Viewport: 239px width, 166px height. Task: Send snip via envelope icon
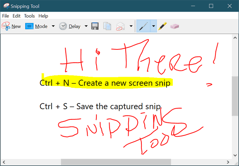(120, 26)
